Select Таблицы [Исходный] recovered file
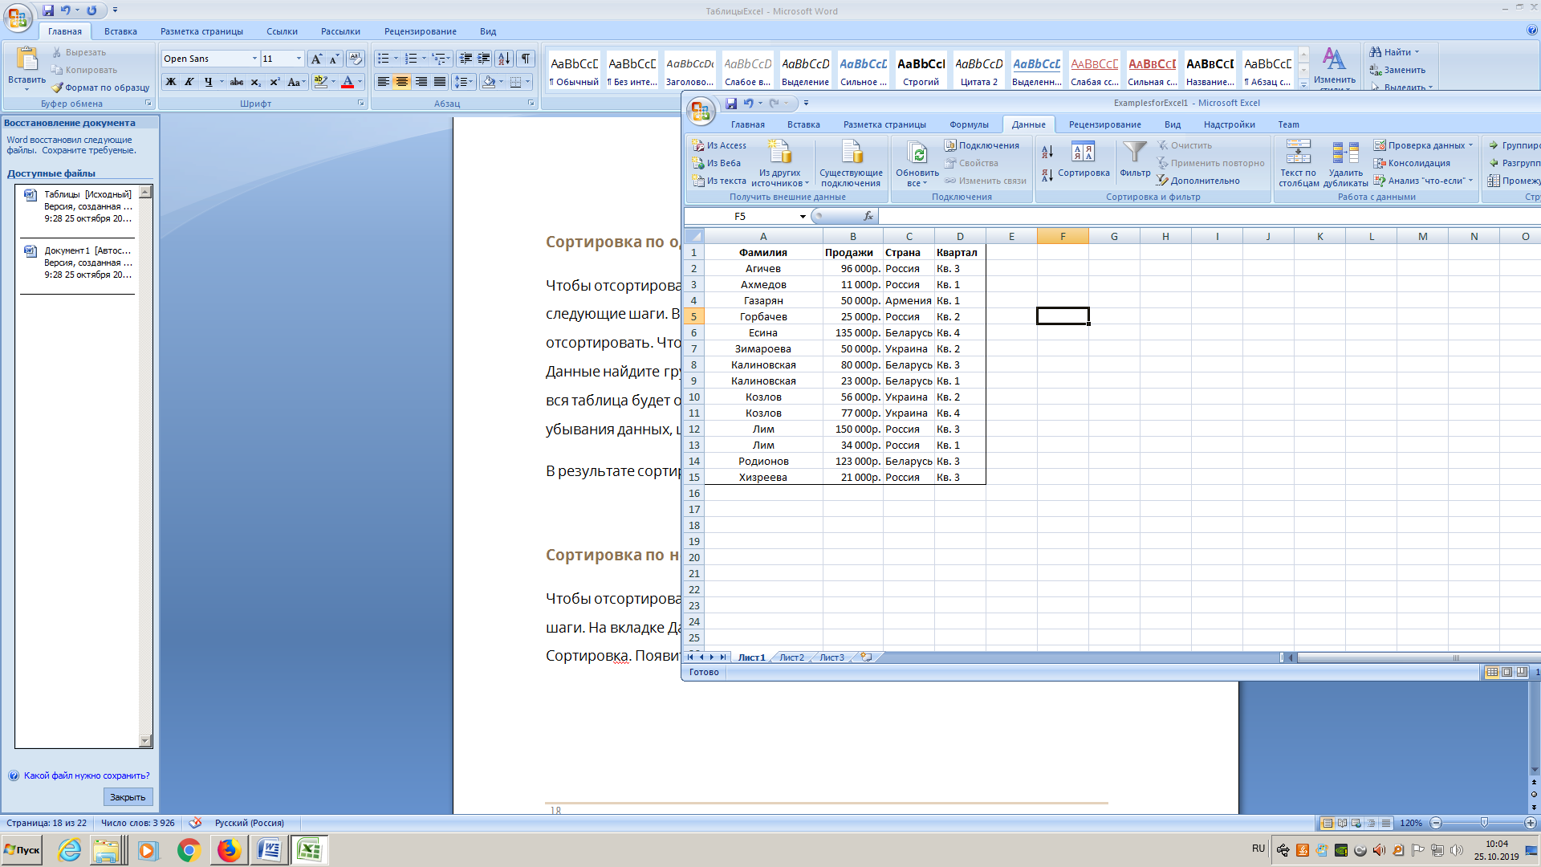 click(79, 206)
